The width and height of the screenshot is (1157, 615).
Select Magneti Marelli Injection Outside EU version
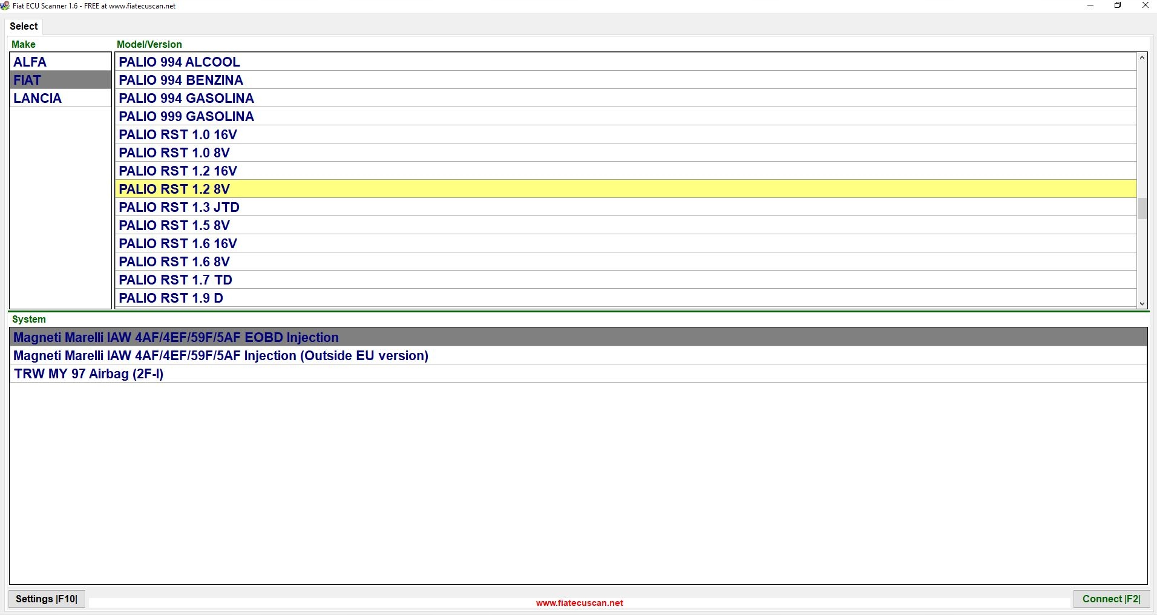click(578, 355)
